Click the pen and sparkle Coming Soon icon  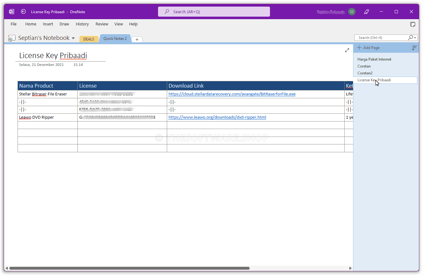(x=366, y=12)
